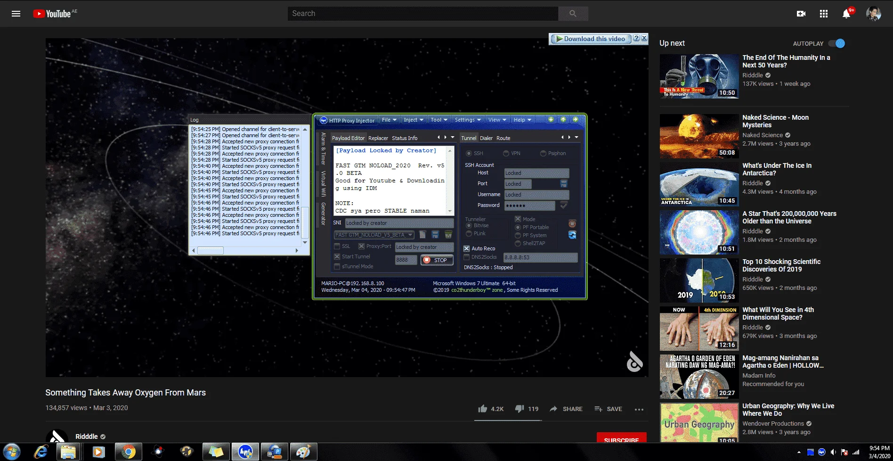Toggle the Start Tunnel checkbox

pos(337,256)
